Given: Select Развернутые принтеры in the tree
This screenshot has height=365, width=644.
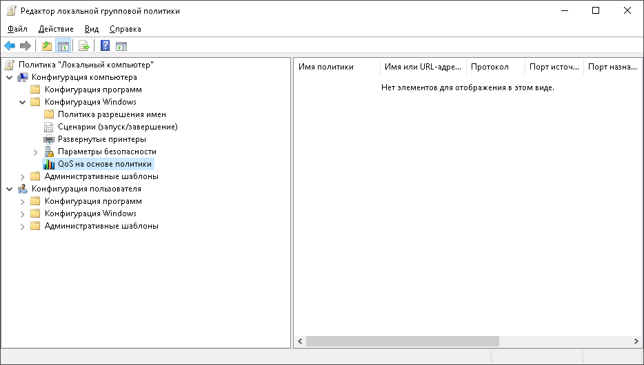Looking at the screenshot, I should (101, 139).
